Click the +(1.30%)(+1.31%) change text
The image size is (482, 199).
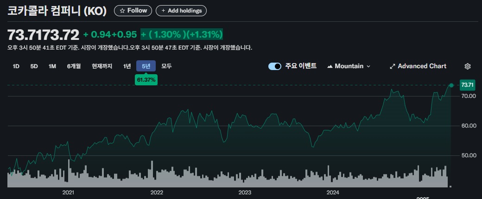point(182,34)
